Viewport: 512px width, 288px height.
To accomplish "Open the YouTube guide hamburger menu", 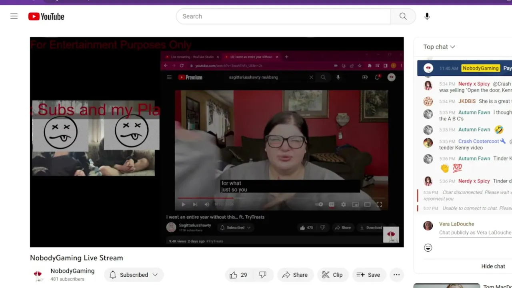I will tap(14, 16).
